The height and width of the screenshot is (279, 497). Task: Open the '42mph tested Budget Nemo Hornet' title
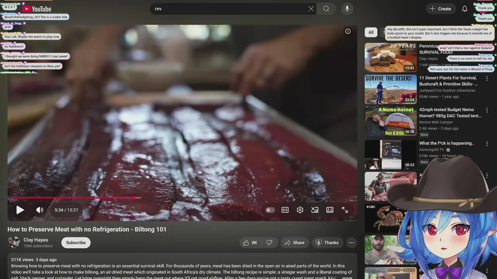click(x=450, y=113)
